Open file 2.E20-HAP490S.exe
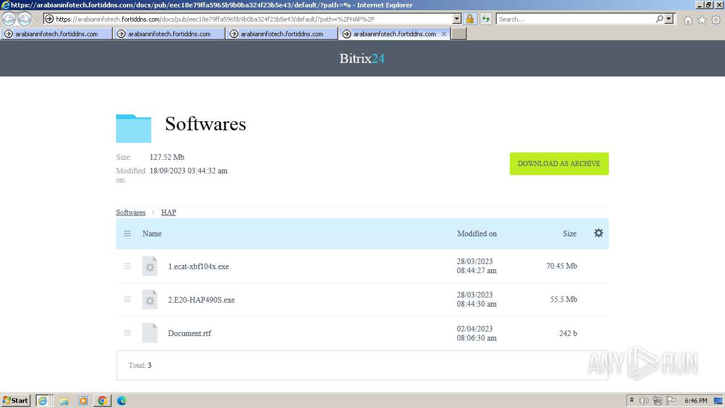The image size is (725, 408). click(201, 300)
